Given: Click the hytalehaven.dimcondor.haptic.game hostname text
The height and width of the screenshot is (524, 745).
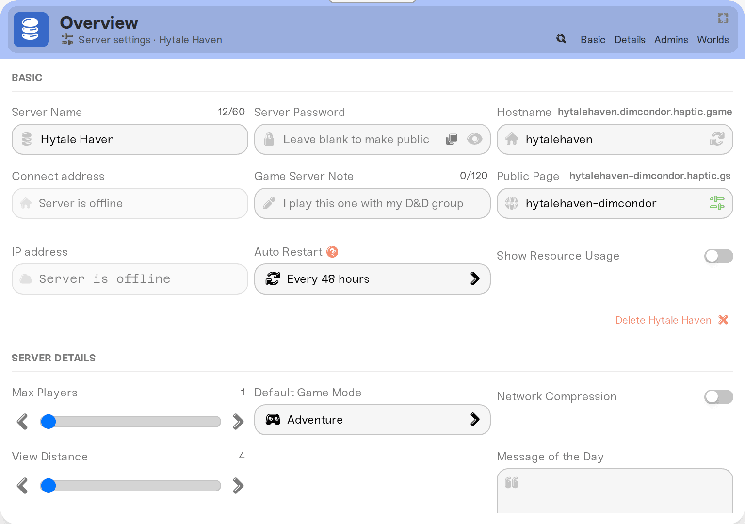Looking at the screenshot, I should [x=645, y=112].
